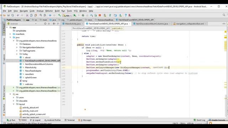Screen dimensions: 228x128
Task: Click the Hide project panel icon
Action: (x=58, y=24)
